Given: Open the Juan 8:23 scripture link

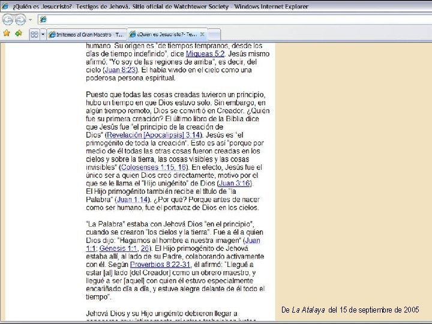Looking at the screenshot, I should point(121,70).
